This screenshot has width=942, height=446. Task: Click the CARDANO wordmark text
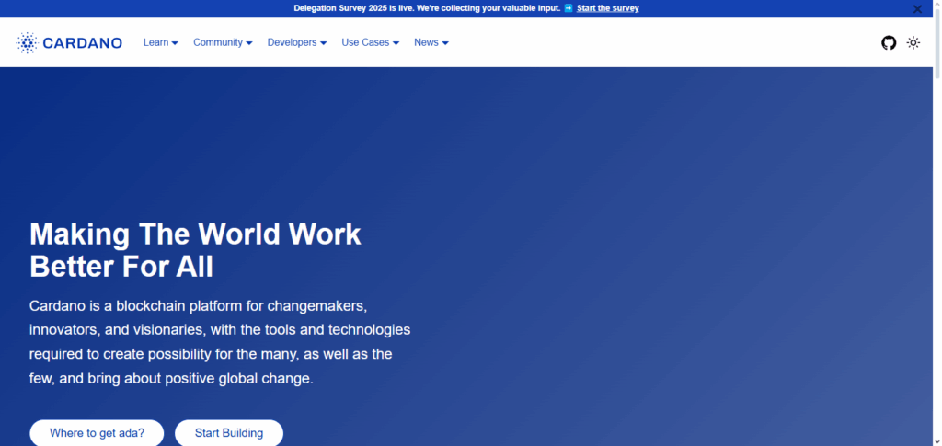(x=83, y=42)
